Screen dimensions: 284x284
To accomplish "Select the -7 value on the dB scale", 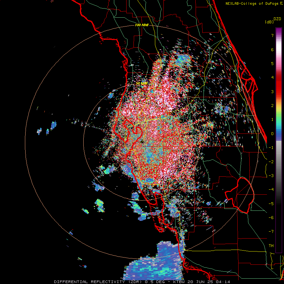I will coord(271,232).
